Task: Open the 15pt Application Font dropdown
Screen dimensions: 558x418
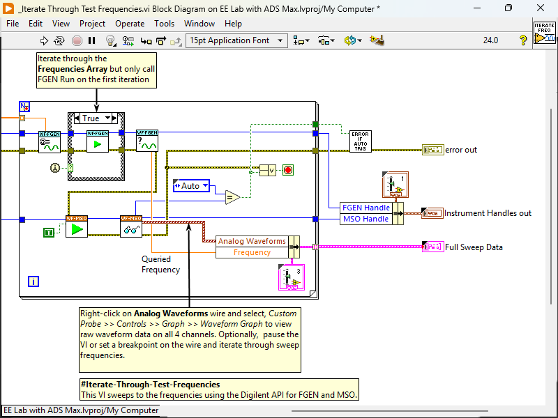Action: pyautogui.click(x=236, y=40)
